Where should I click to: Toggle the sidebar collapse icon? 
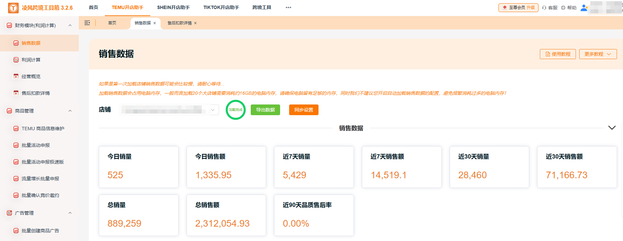point(87,23)
